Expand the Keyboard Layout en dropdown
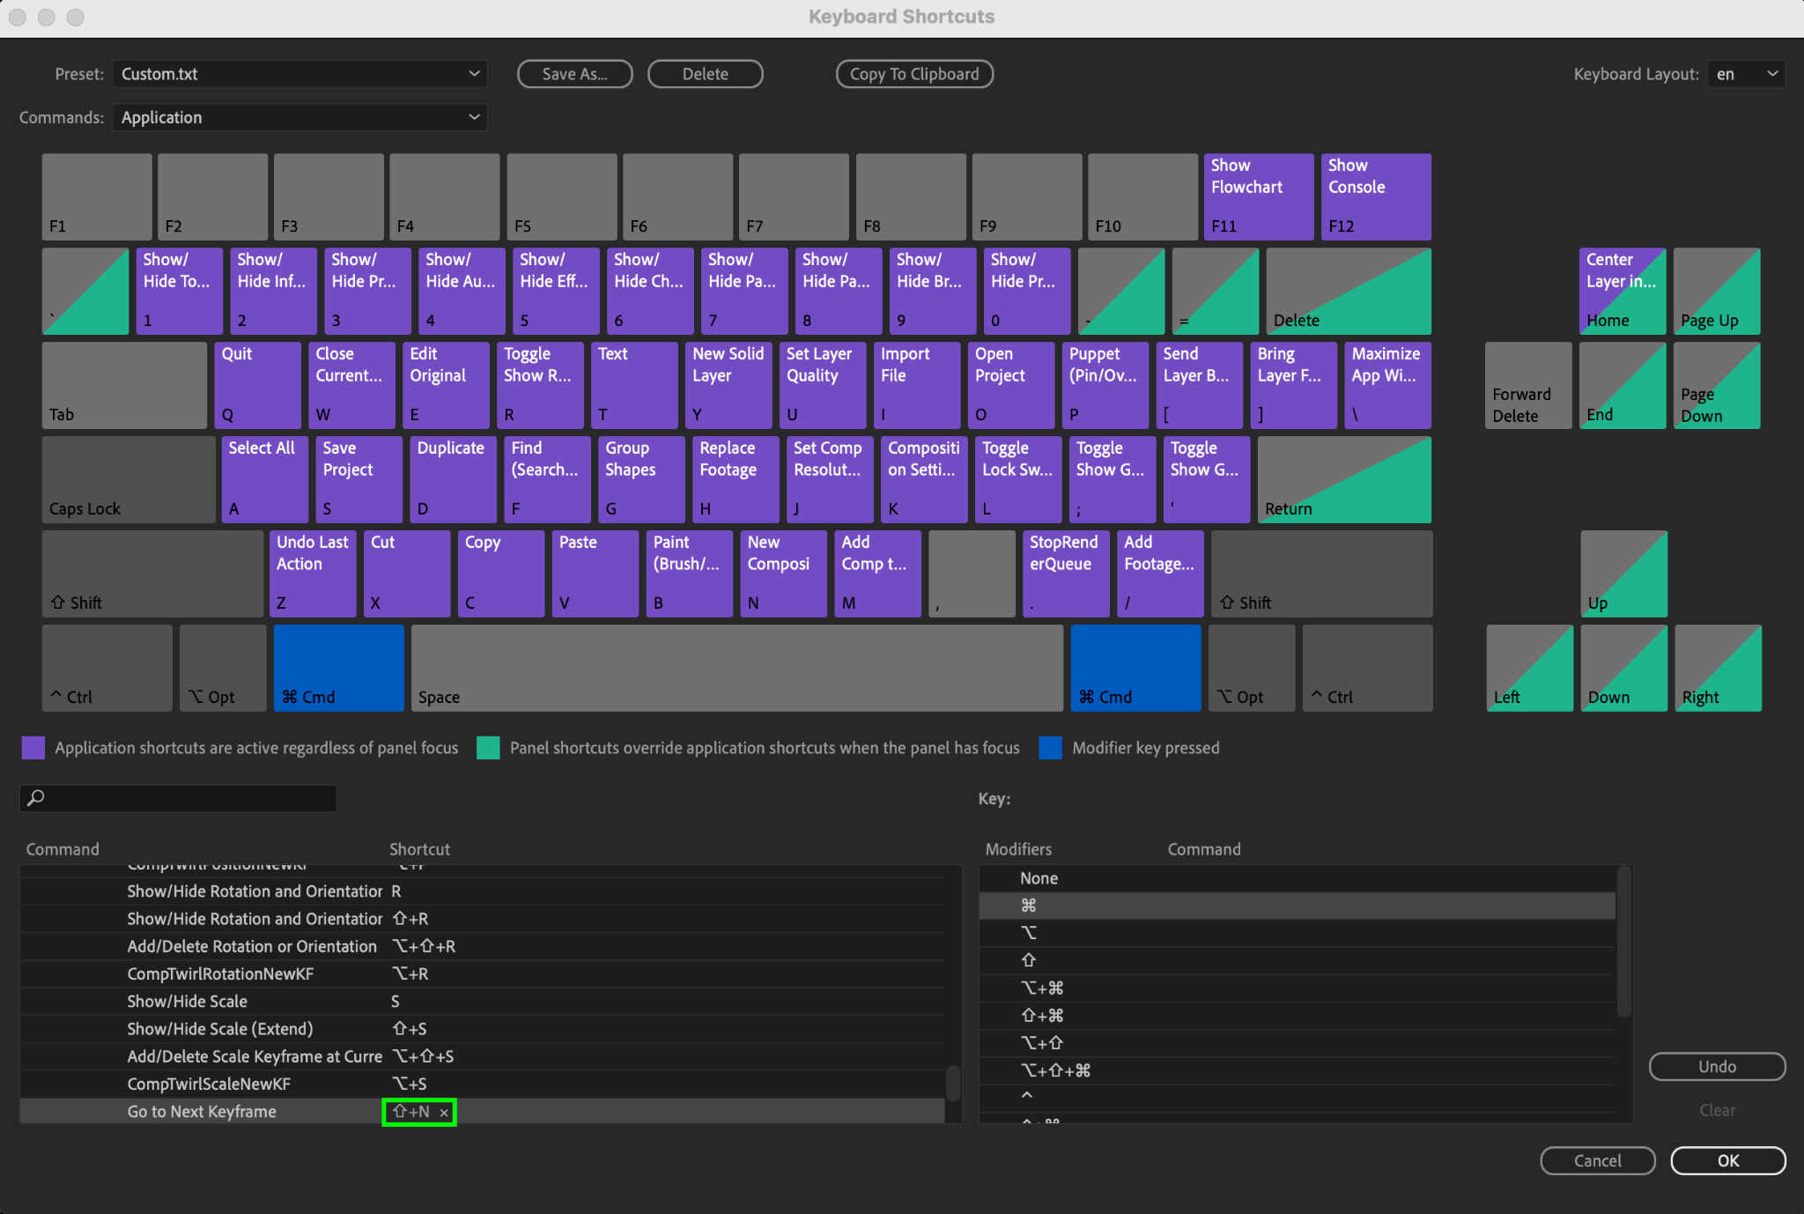1804x1214 pixels. point(1746,74)
